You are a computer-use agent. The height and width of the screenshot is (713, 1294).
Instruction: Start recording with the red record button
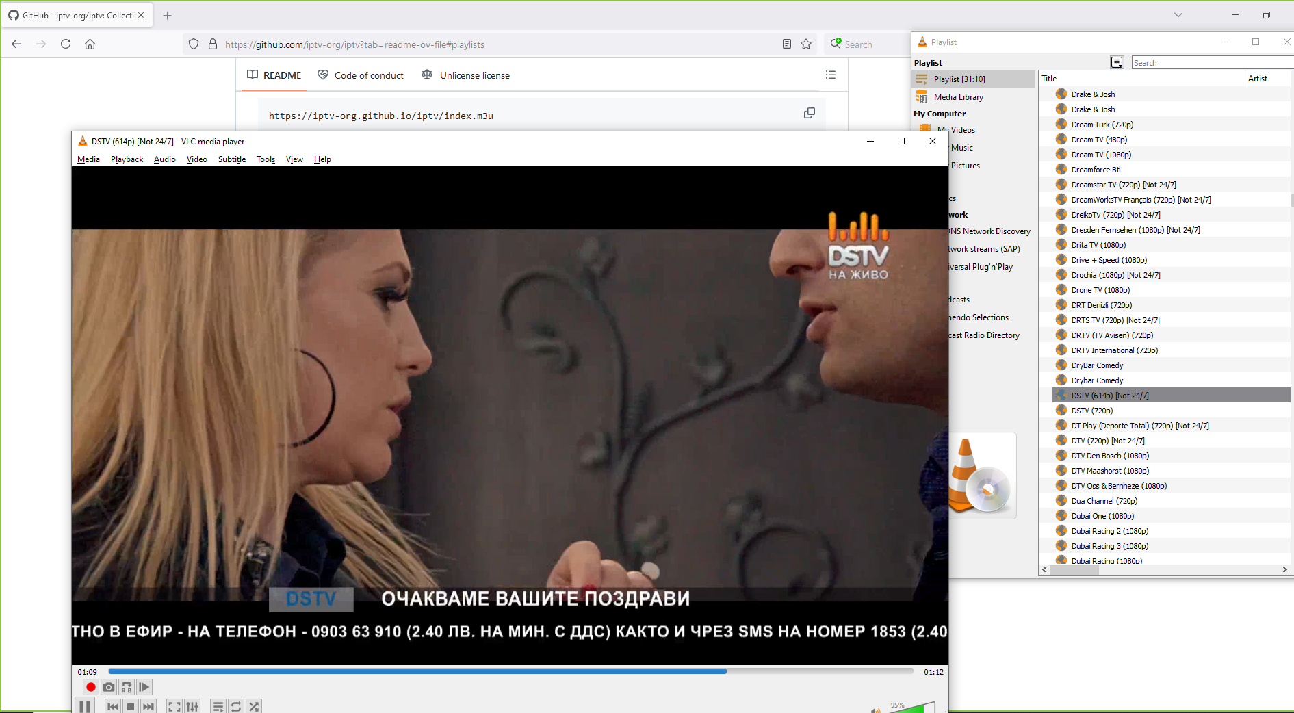pos(90,687)
